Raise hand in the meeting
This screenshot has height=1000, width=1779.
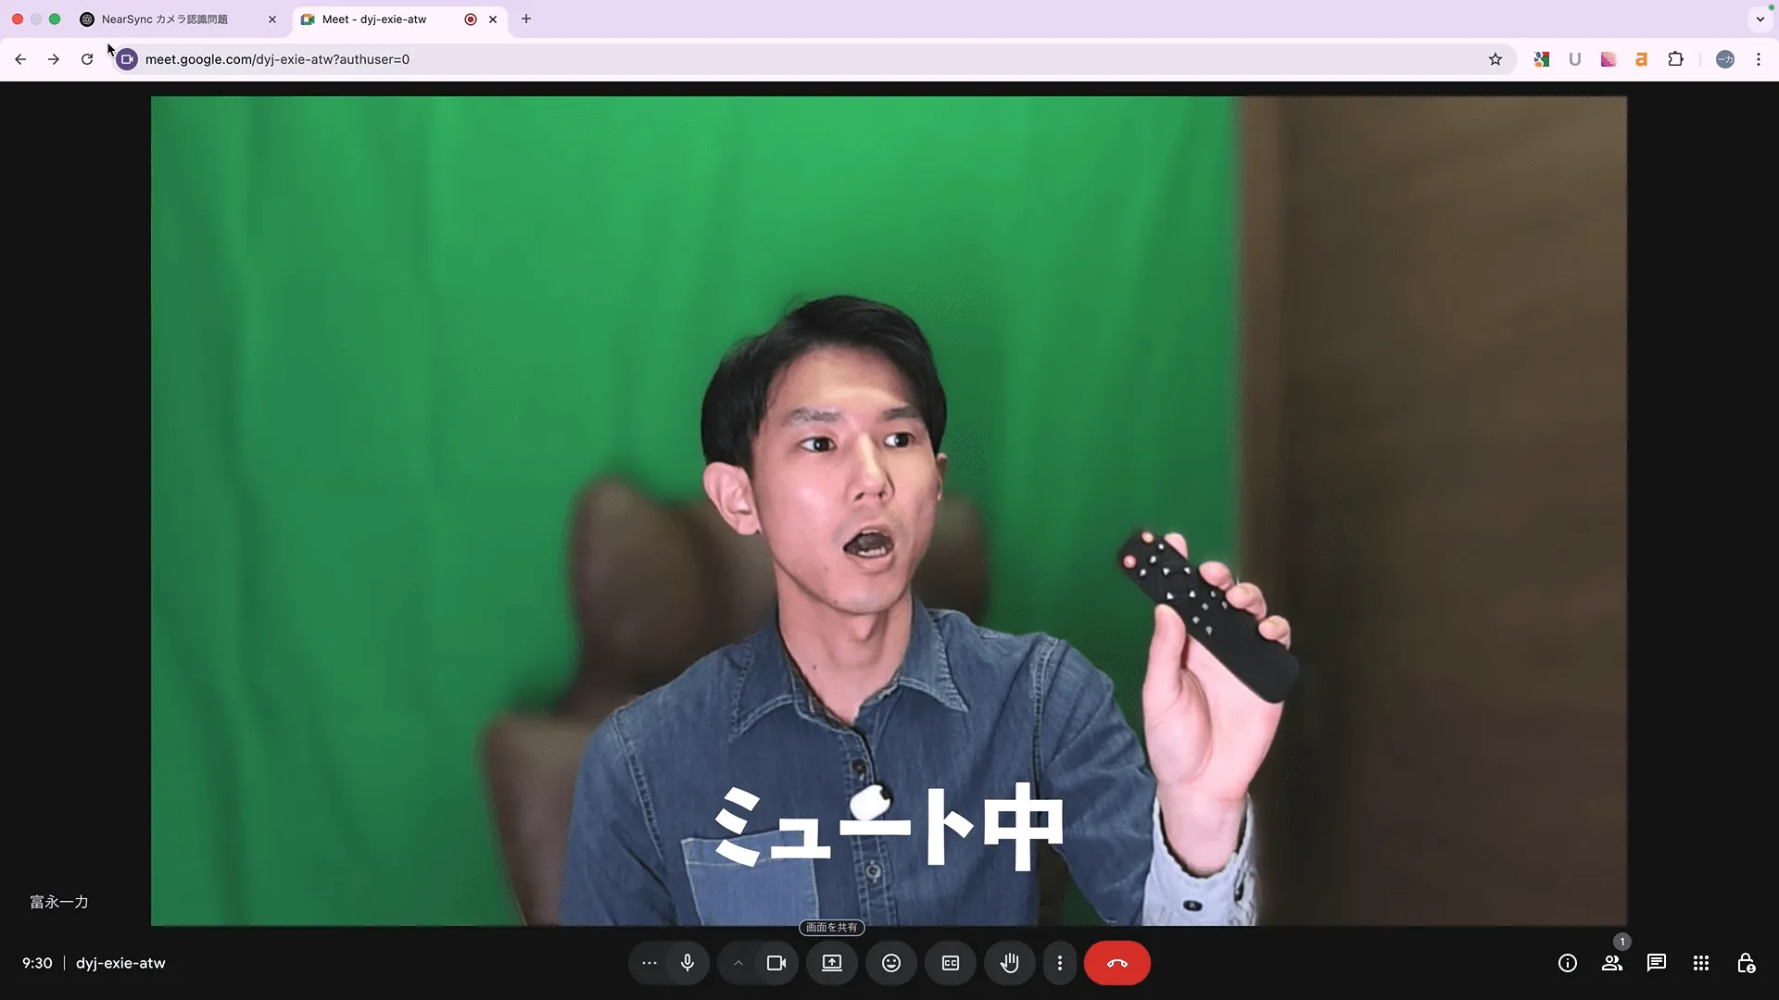click(1010, 963)
